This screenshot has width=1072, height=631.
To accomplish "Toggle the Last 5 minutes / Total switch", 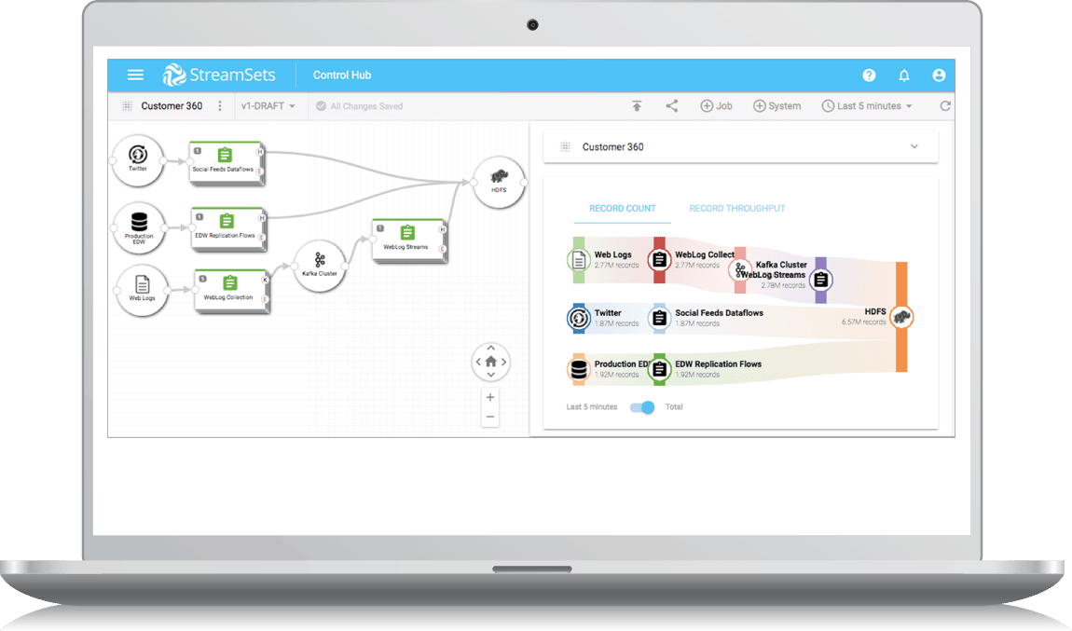I will point(642,407).
